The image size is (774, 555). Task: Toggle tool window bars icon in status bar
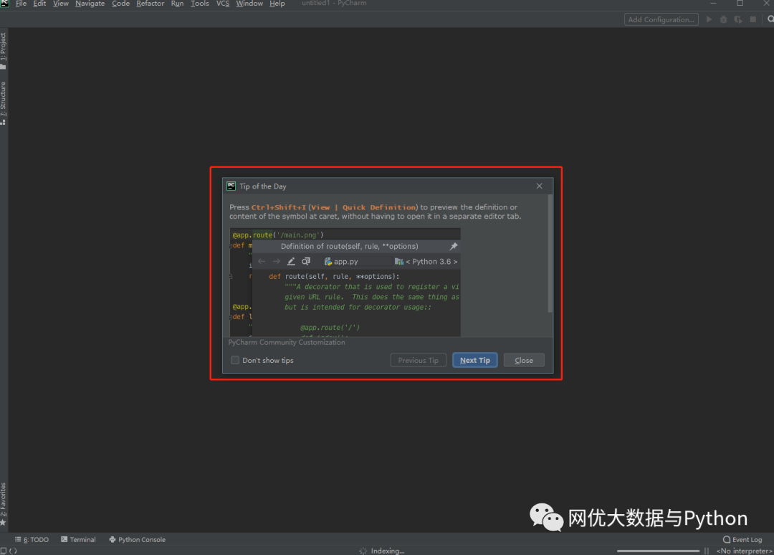click(4, 551)
